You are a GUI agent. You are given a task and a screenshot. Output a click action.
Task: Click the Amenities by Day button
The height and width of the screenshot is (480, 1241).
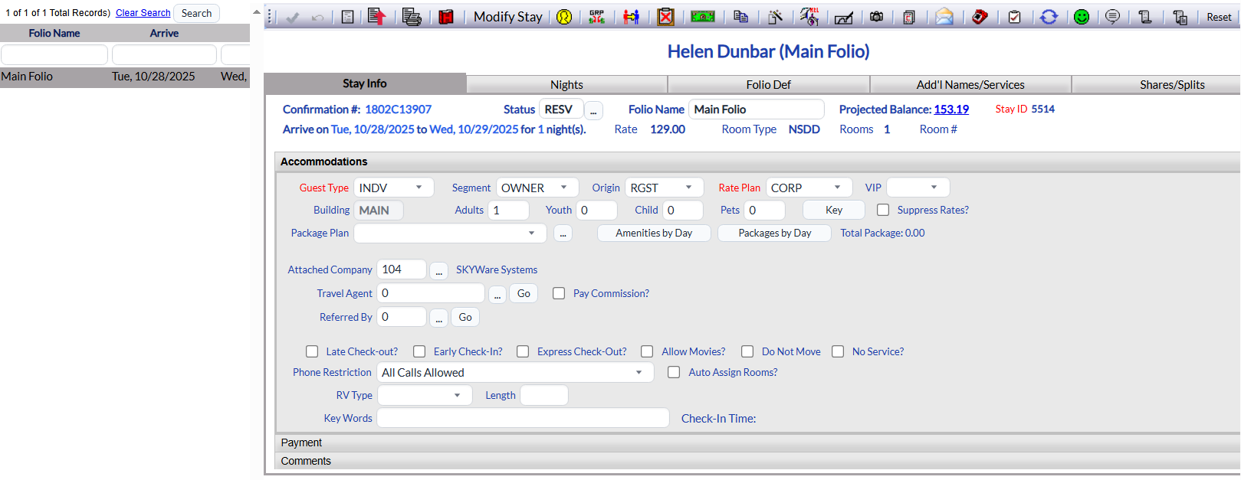[654, 233]
